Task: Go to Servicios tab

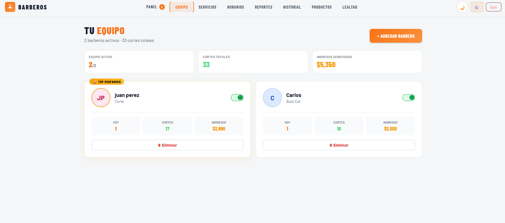Action: (x=207, y=7)
